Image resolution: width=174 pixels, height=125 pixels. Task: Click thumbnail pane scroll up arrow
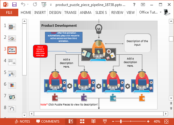coord(24,21)
